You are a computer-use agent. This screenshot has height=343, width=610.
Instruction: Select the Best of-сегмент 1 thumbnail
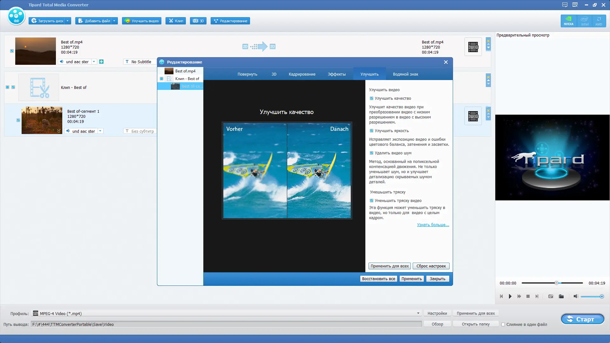tap(42, 120)
